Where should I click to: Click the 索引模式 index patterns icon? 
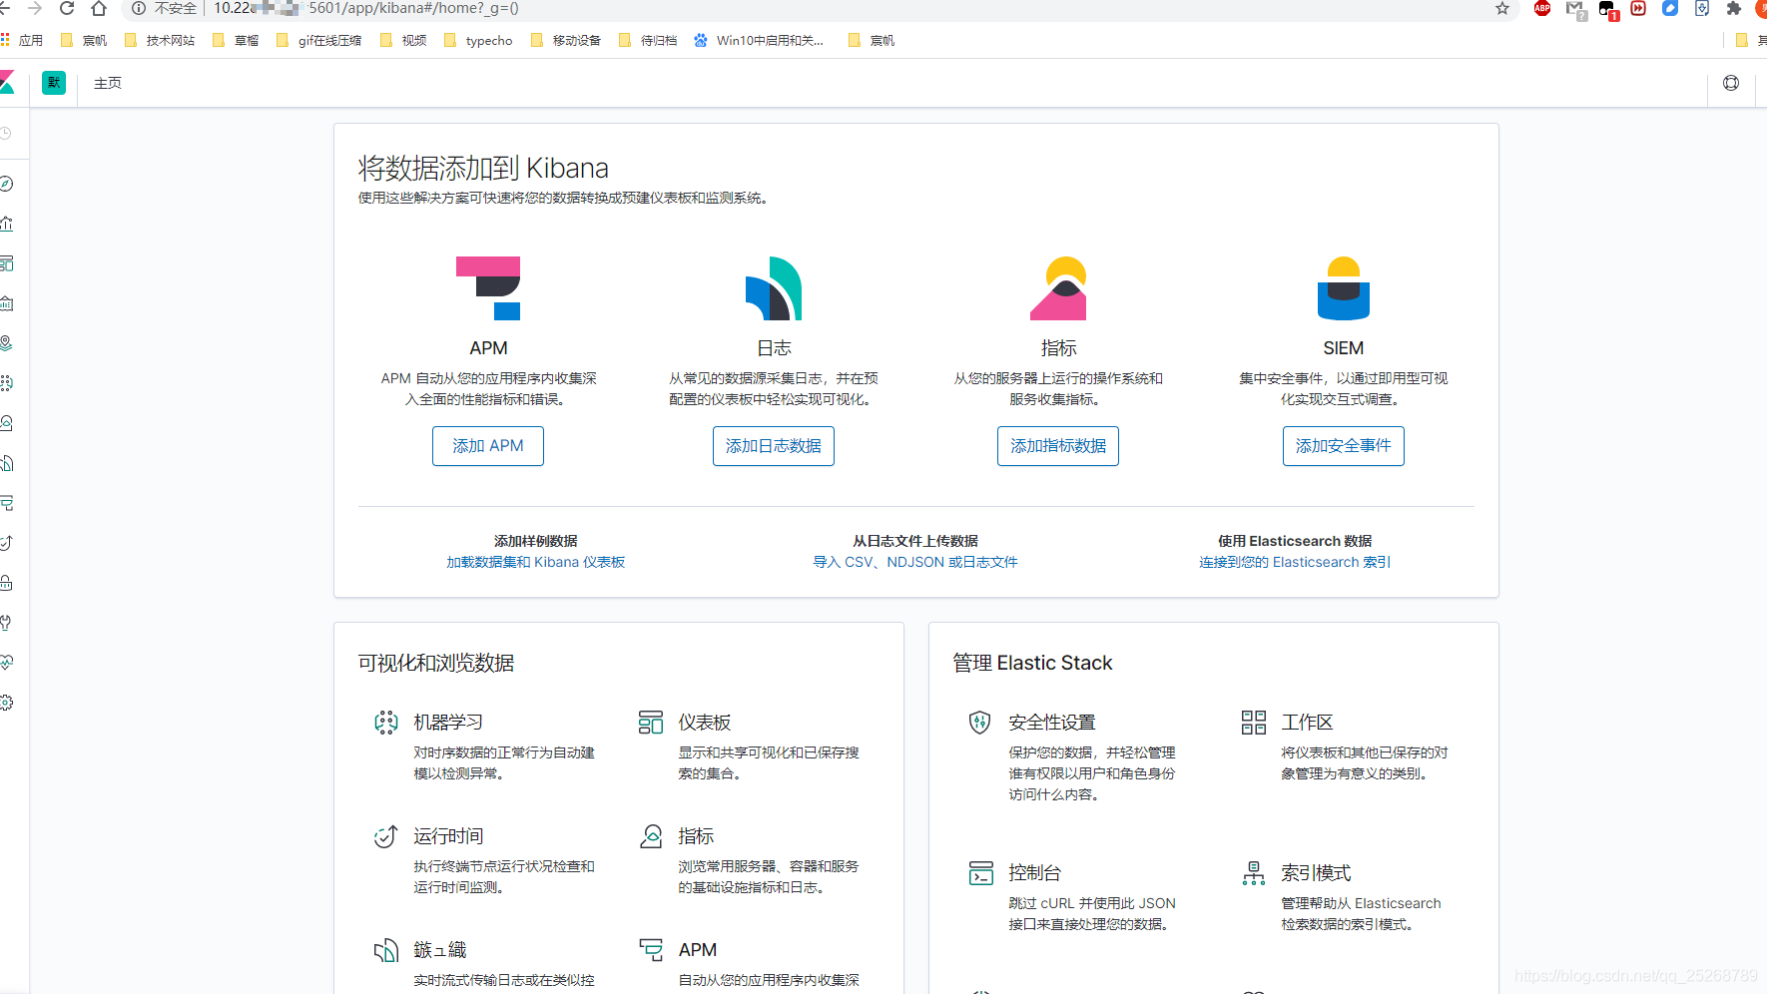click(1254, 873)
